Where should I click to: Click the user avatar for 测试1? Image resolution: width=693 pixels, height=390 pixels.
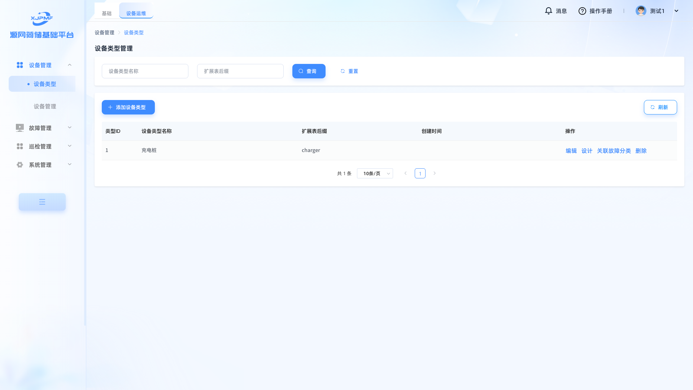pyautogui.click(x=641, y=11)
